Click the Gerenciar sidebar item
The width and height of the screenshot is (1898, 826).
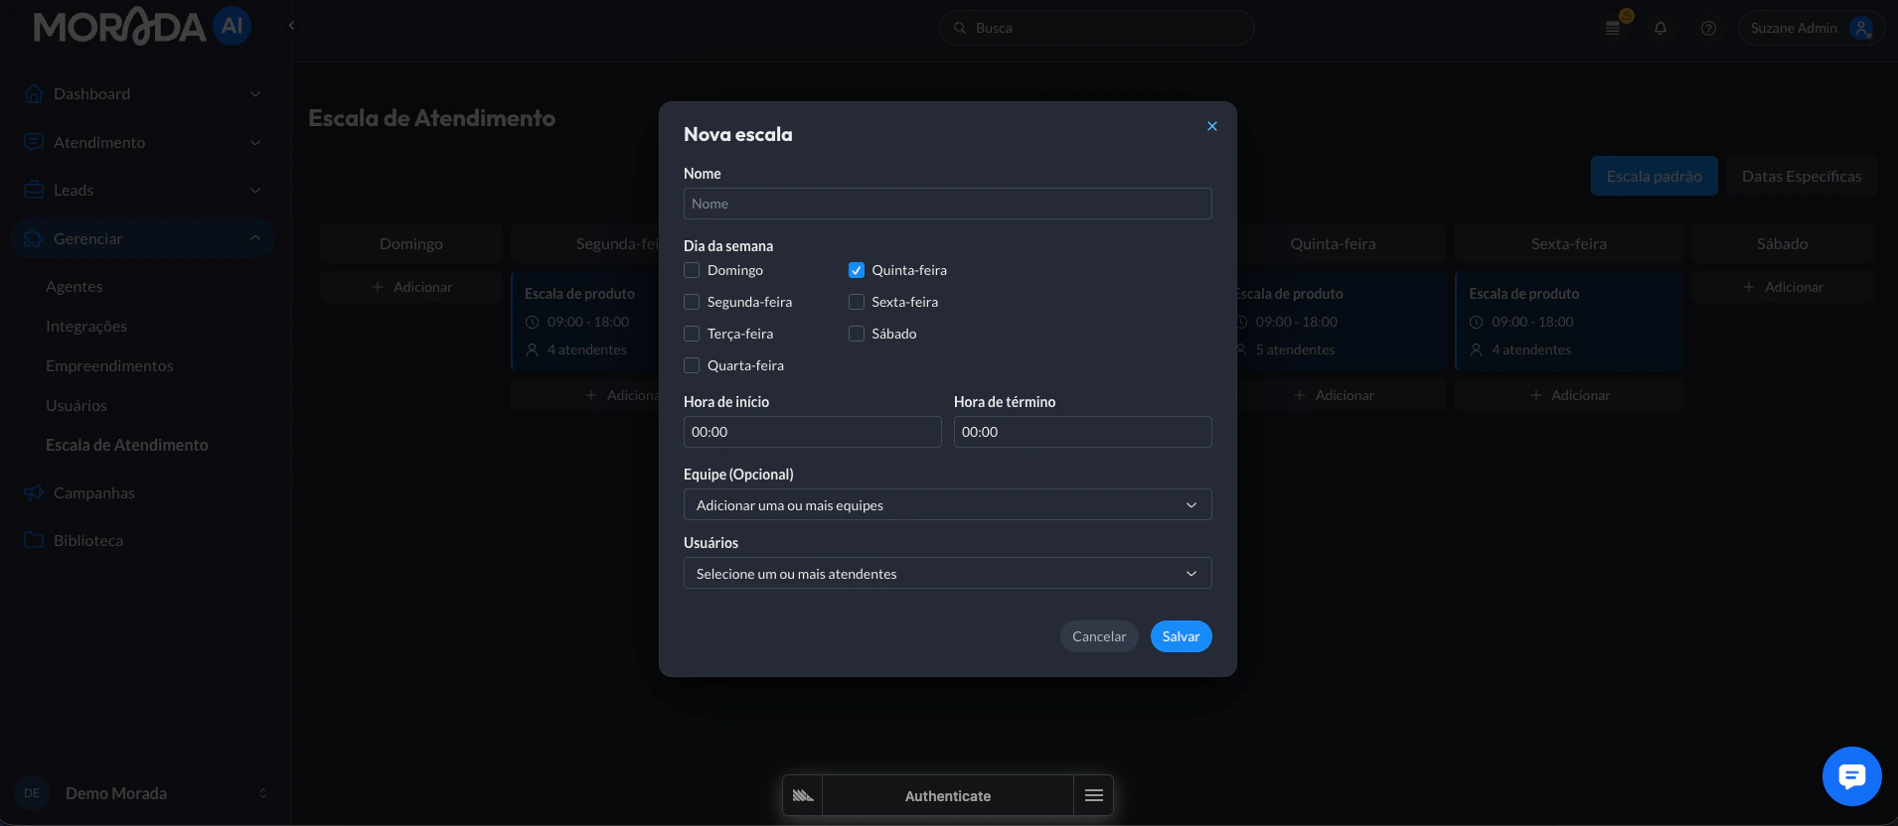point(142,238)
